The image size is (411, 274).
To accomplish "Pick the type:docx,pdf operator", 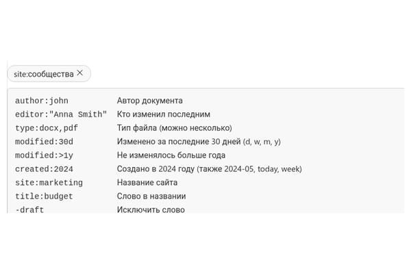I will point(47,128).
